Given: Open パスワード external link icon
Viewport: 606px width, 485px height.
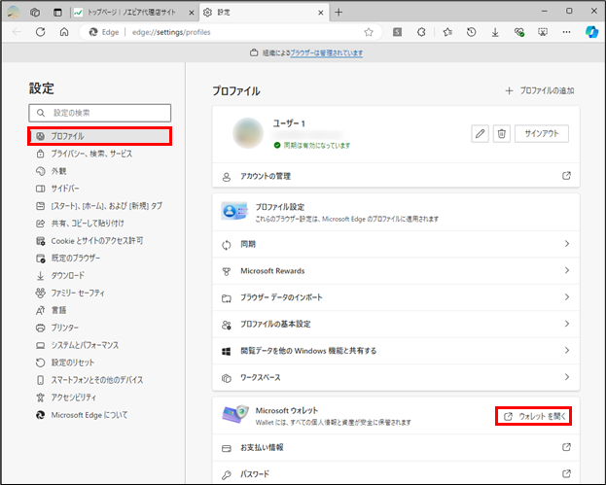Looking at the screenshot, I should (566, 473).
